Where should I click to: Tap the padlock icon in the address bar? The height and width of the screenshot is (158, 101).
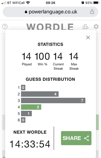click(26, 12)
